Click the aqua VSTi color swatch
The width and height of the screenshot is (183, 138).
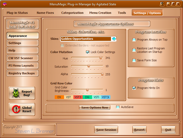click(96, 97)
